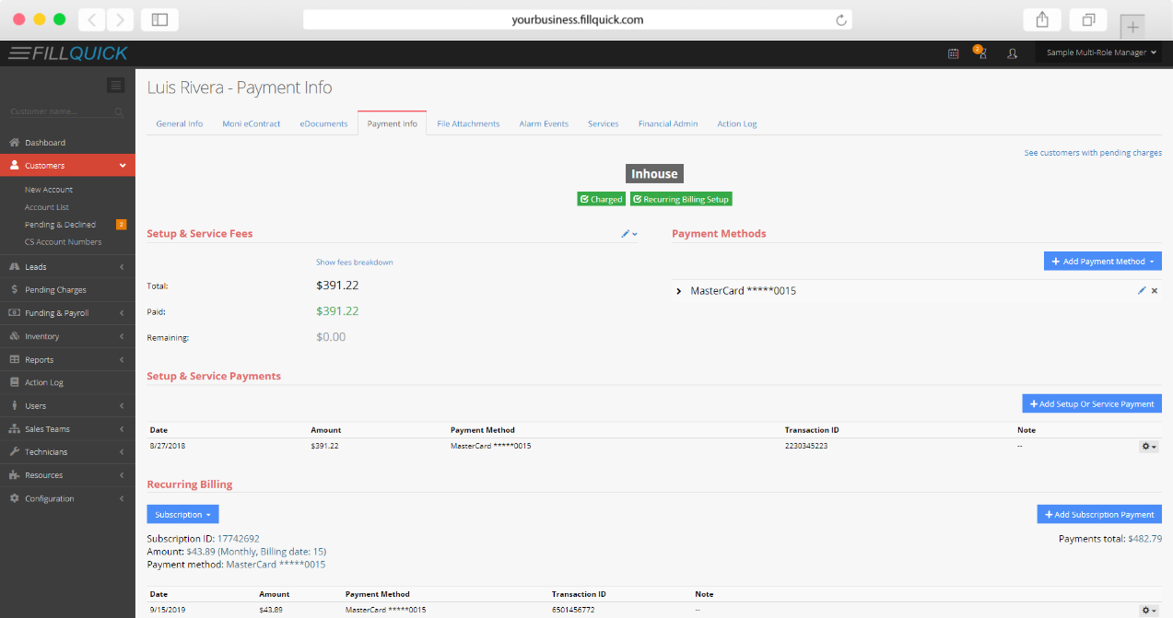The image size is (1173, 618).
Task: Click the Show fees breakdown link
Action: tap(354, 262)
